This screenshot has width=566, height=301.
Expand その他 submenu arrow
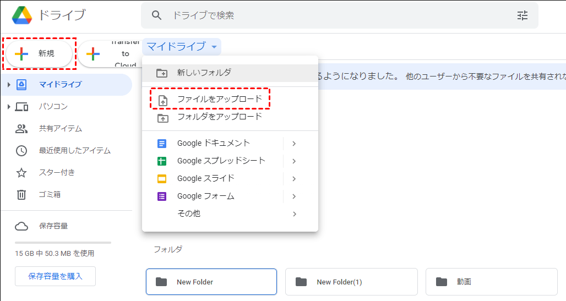(295, 214)
